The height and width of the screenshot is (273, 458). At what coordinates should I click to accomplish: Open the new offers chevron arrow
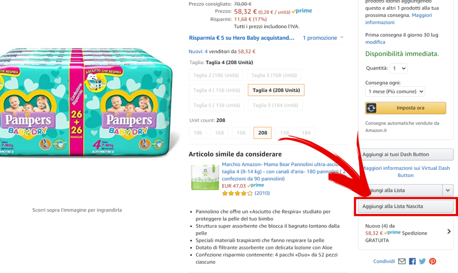pyautogui.click(x=449, y=232)
